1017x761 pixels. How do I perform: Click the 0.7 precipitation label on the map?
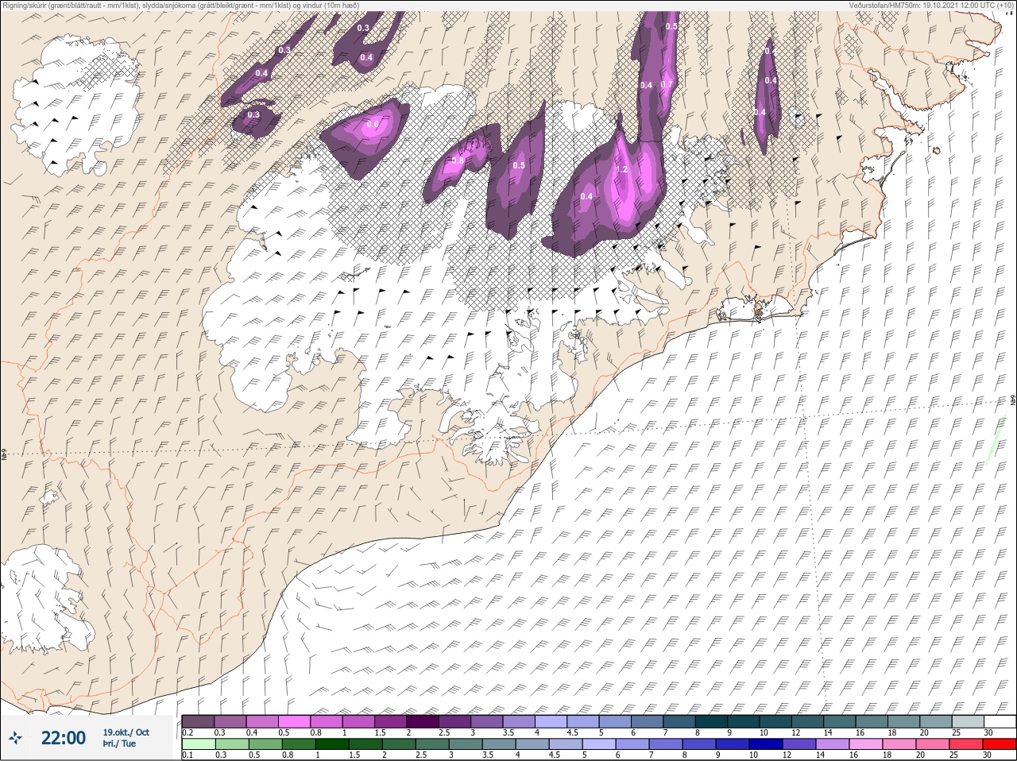click(667, 85)
